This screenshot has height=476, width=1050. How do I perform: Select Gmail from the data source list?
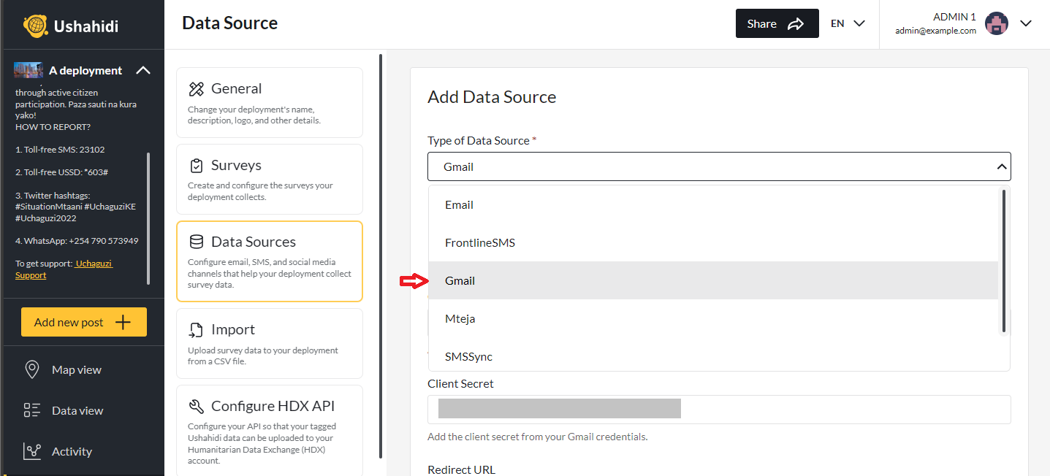(x=460, y=280)
